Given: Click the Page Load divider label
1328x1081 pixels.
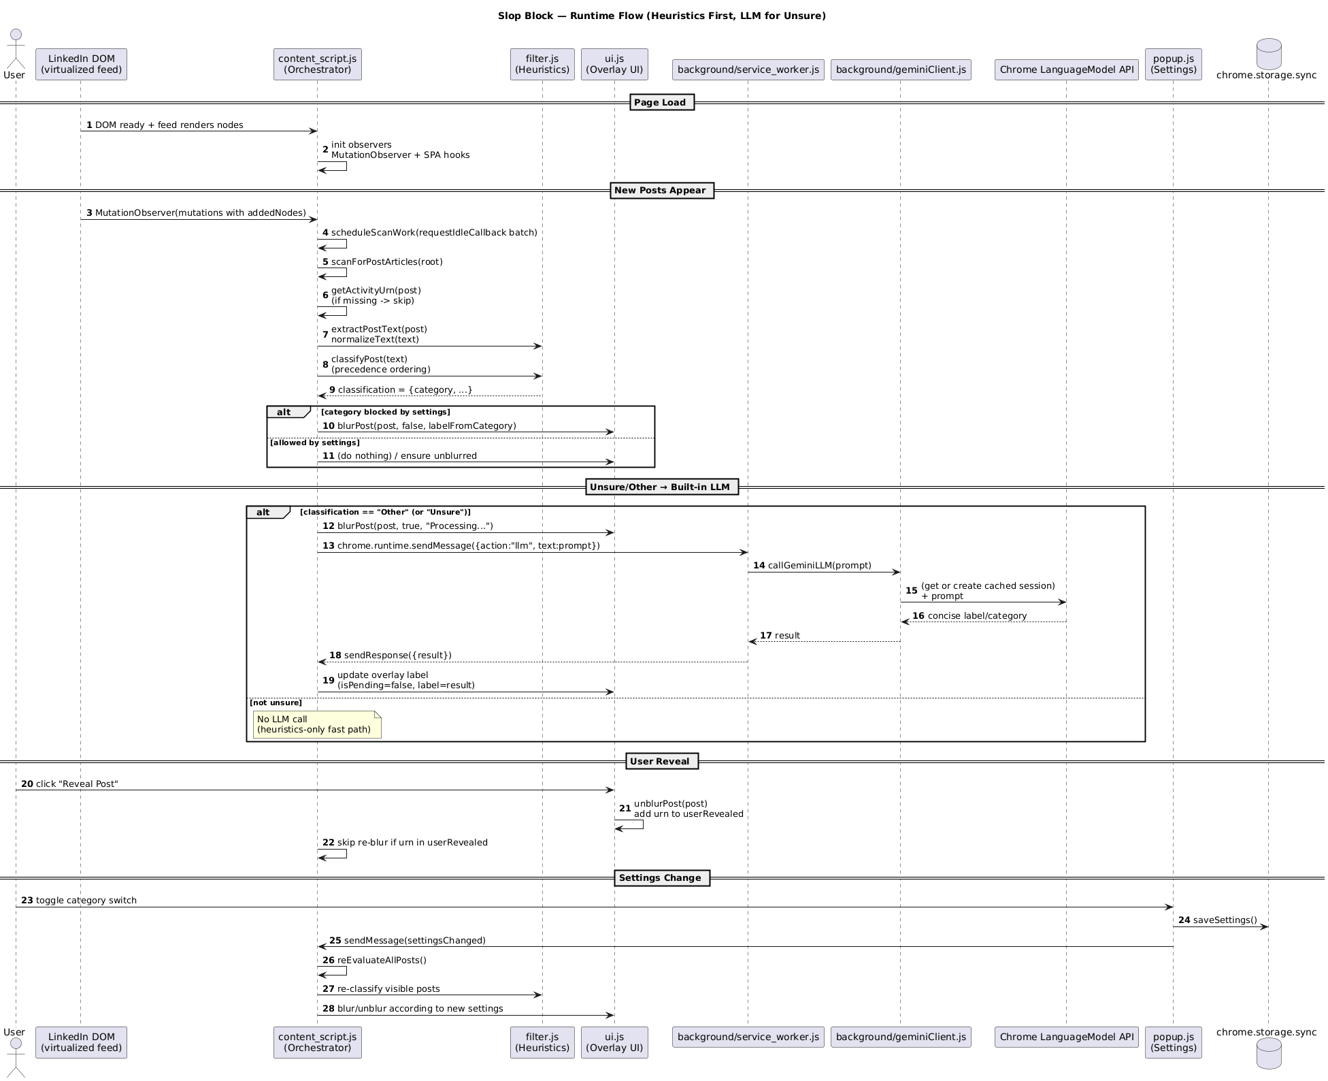Looking at the screenshot, I should 661,103.
